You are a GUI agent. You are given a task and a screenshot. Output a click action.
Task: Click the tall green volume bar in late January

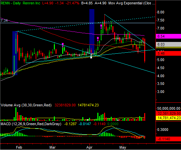click(x=16, y=114)
